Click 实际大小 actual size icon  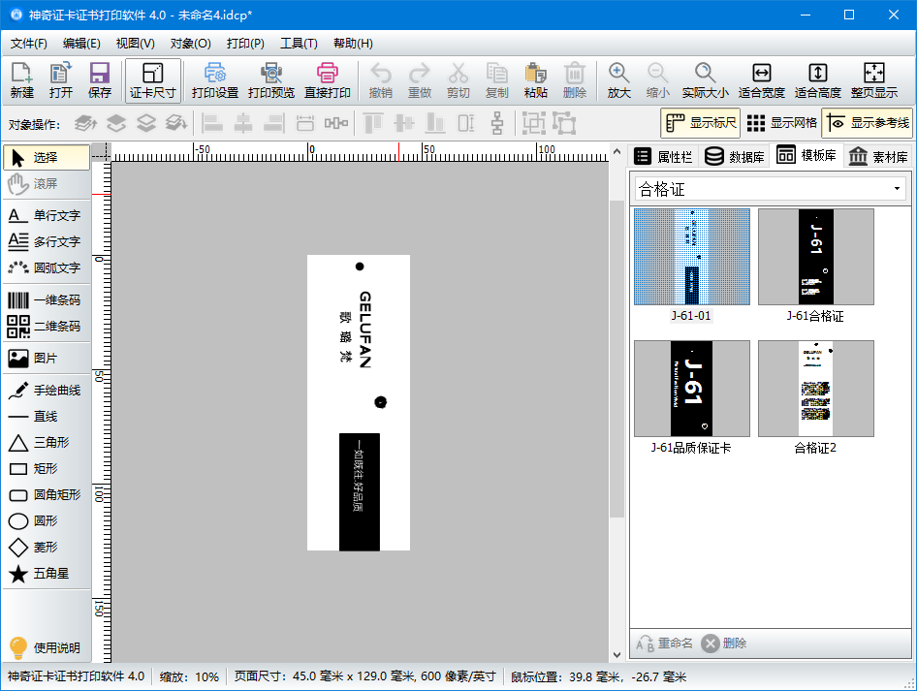(x=706, y=80)
